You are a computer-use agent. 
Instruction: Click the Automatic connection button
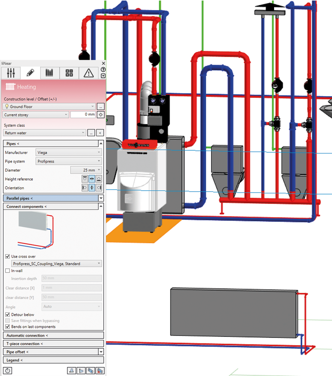click(53, 335)
